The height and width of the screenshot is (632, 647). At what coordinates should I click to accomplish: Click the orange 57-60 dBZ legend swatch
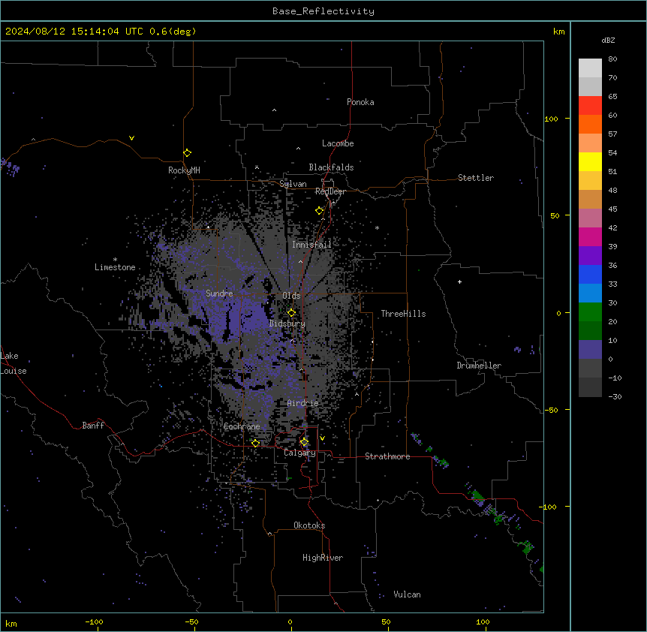coord(590,124)
